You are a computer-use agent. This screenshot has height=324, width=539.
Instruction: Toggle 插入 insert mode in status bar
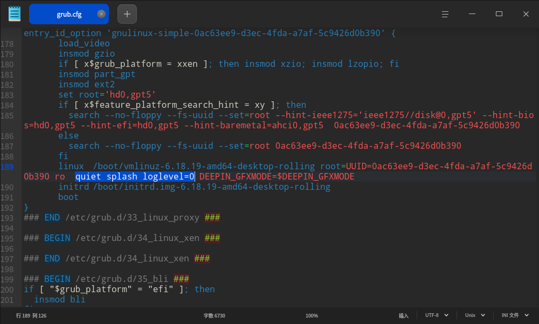click(403, 315)
